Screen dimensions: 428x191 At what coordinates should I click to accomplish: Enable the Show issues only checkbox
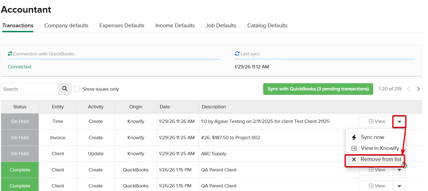pos(77,89)
